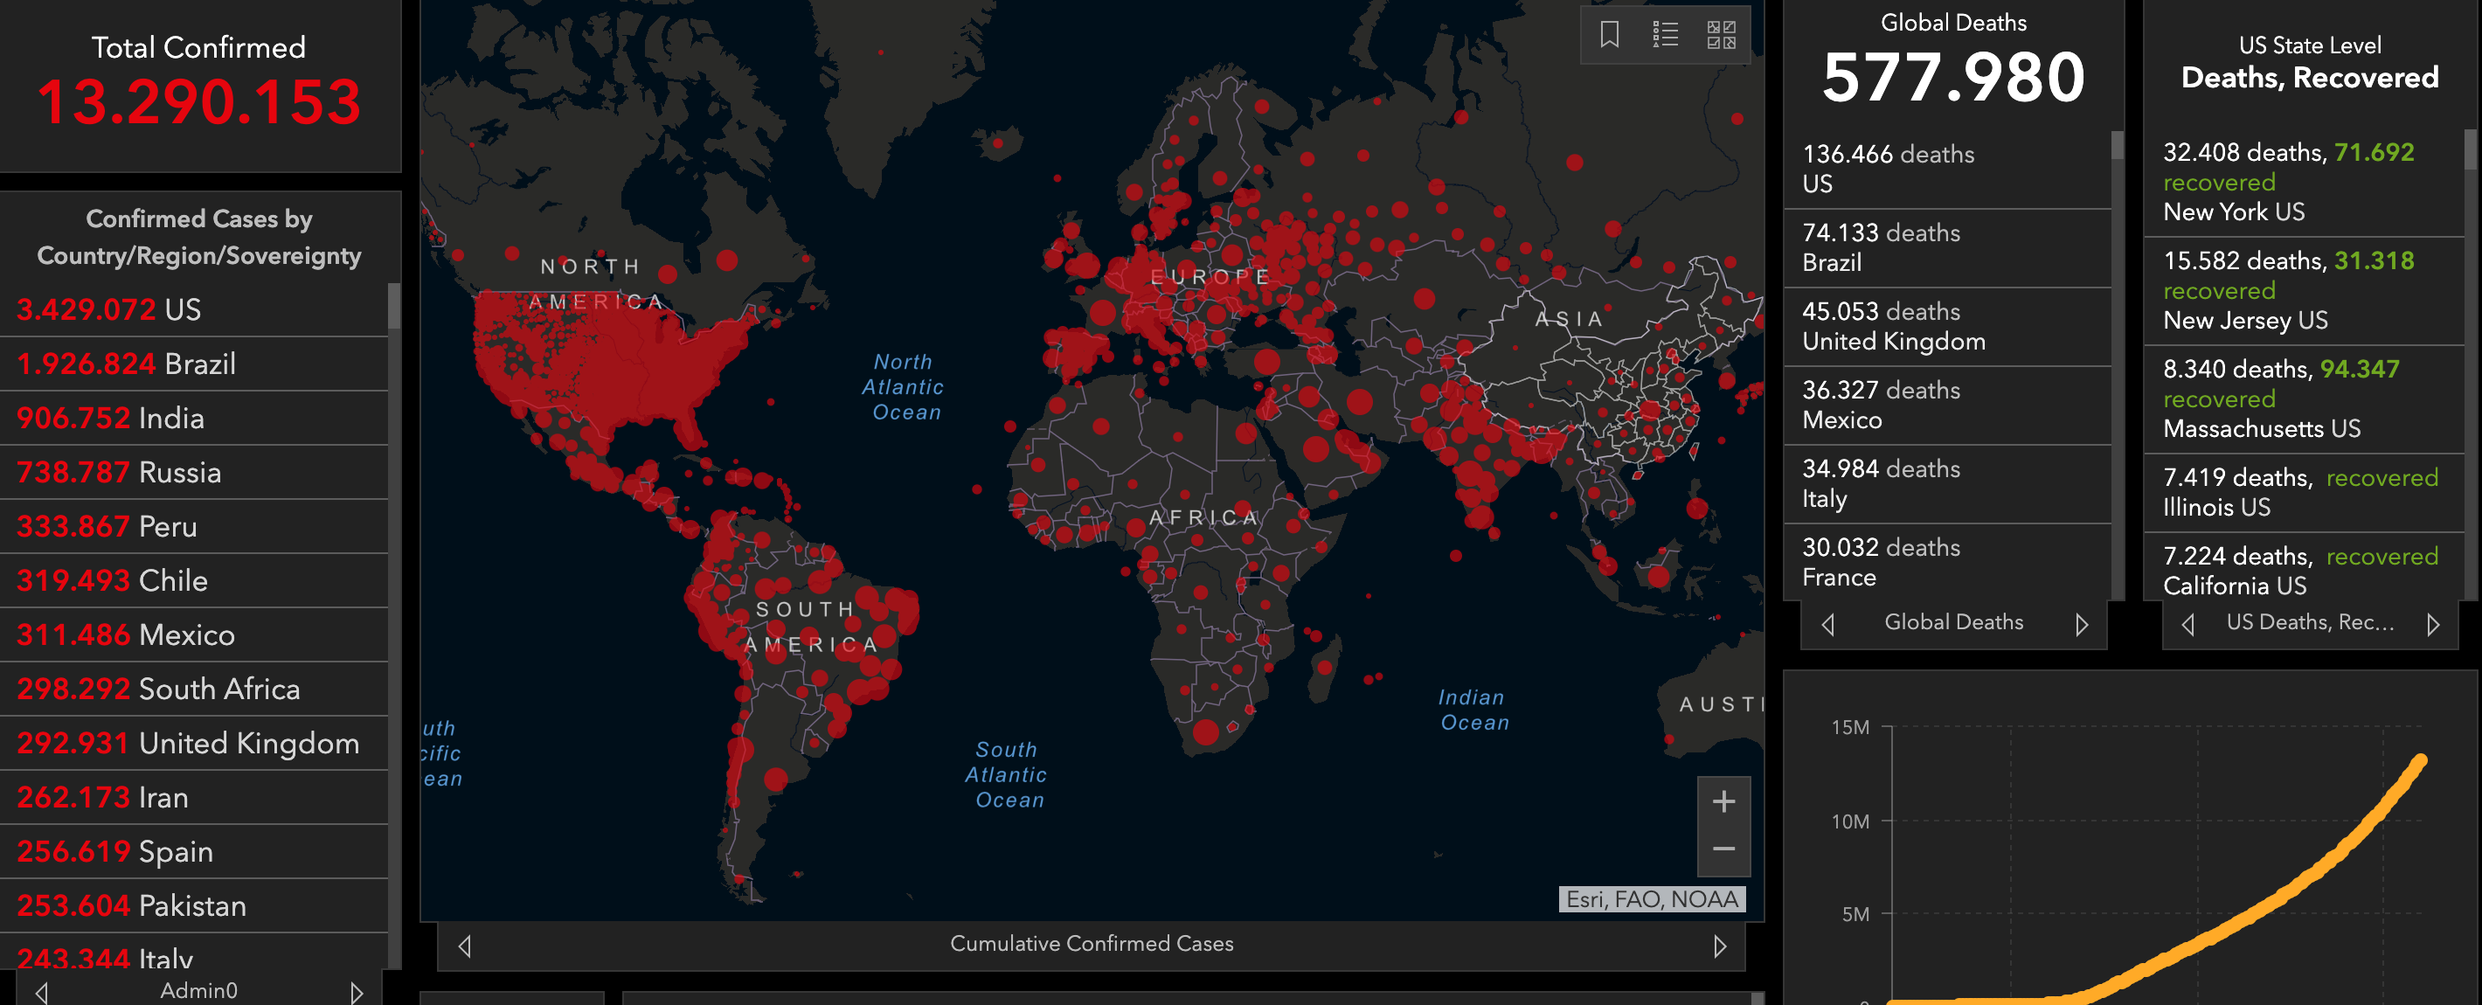Select the Cumulative Confirmed Cases tab label
Screen dimensions: 2482x1005
pos(1091,943)
